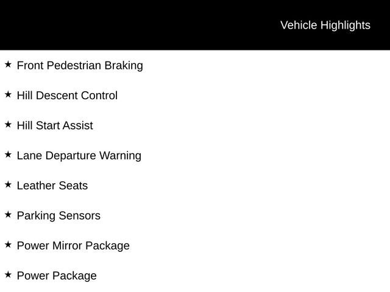Click the star beside Front Pedestrian Braking
This screenshot has height=292, width=390.
coord(8,64)
